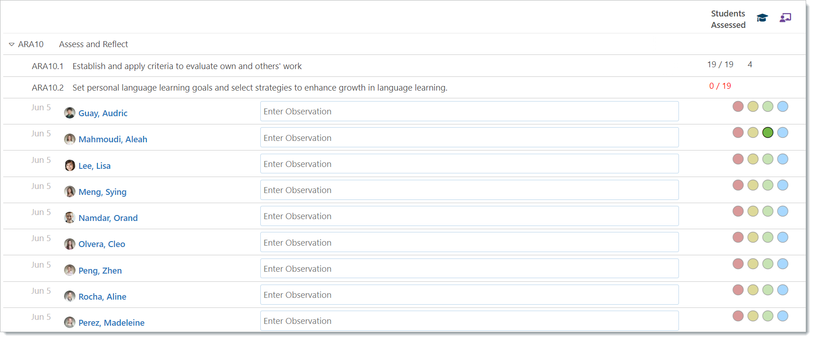Click Madeleine Perez's profile avatar

click(x=70, y=323)
